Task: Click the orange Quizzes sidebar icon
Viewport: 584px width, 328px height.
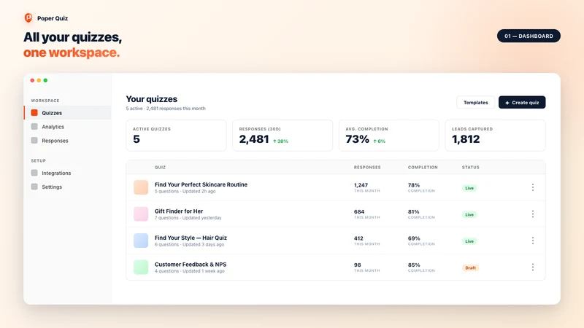Action: [34, 113]
